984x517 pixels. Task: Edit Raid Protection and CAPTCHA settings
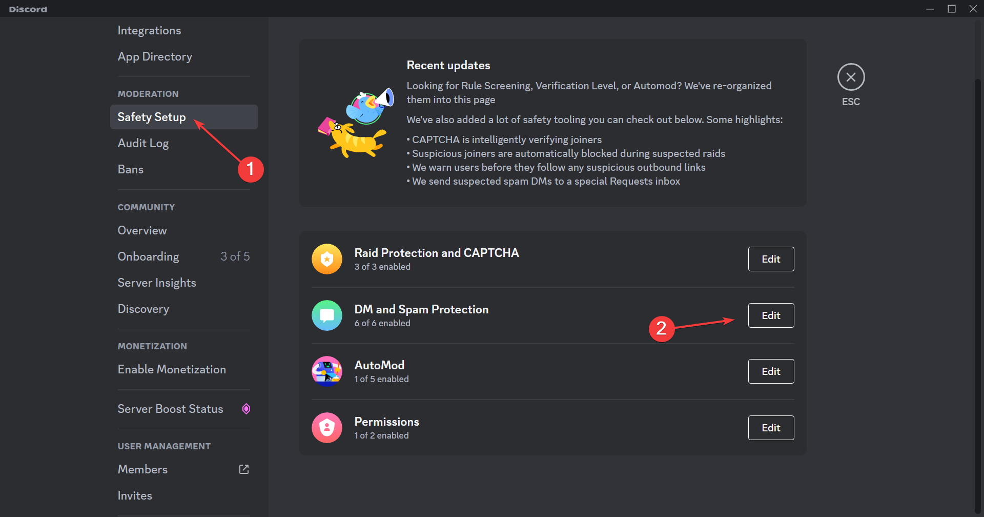(x=771, y=259)
